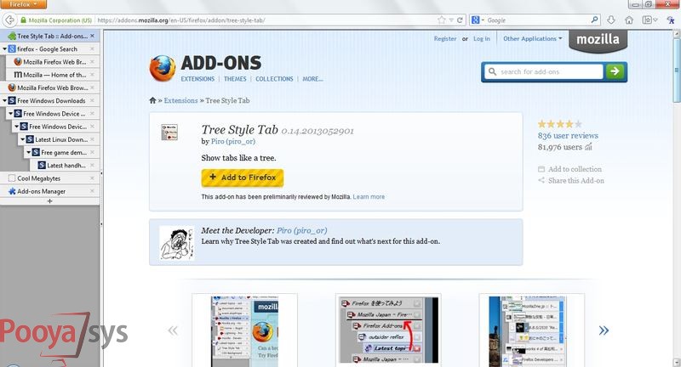Click Add to collection
Image resolution: width=681 pixels, height=367 pixels.
[x=569, y=169]
